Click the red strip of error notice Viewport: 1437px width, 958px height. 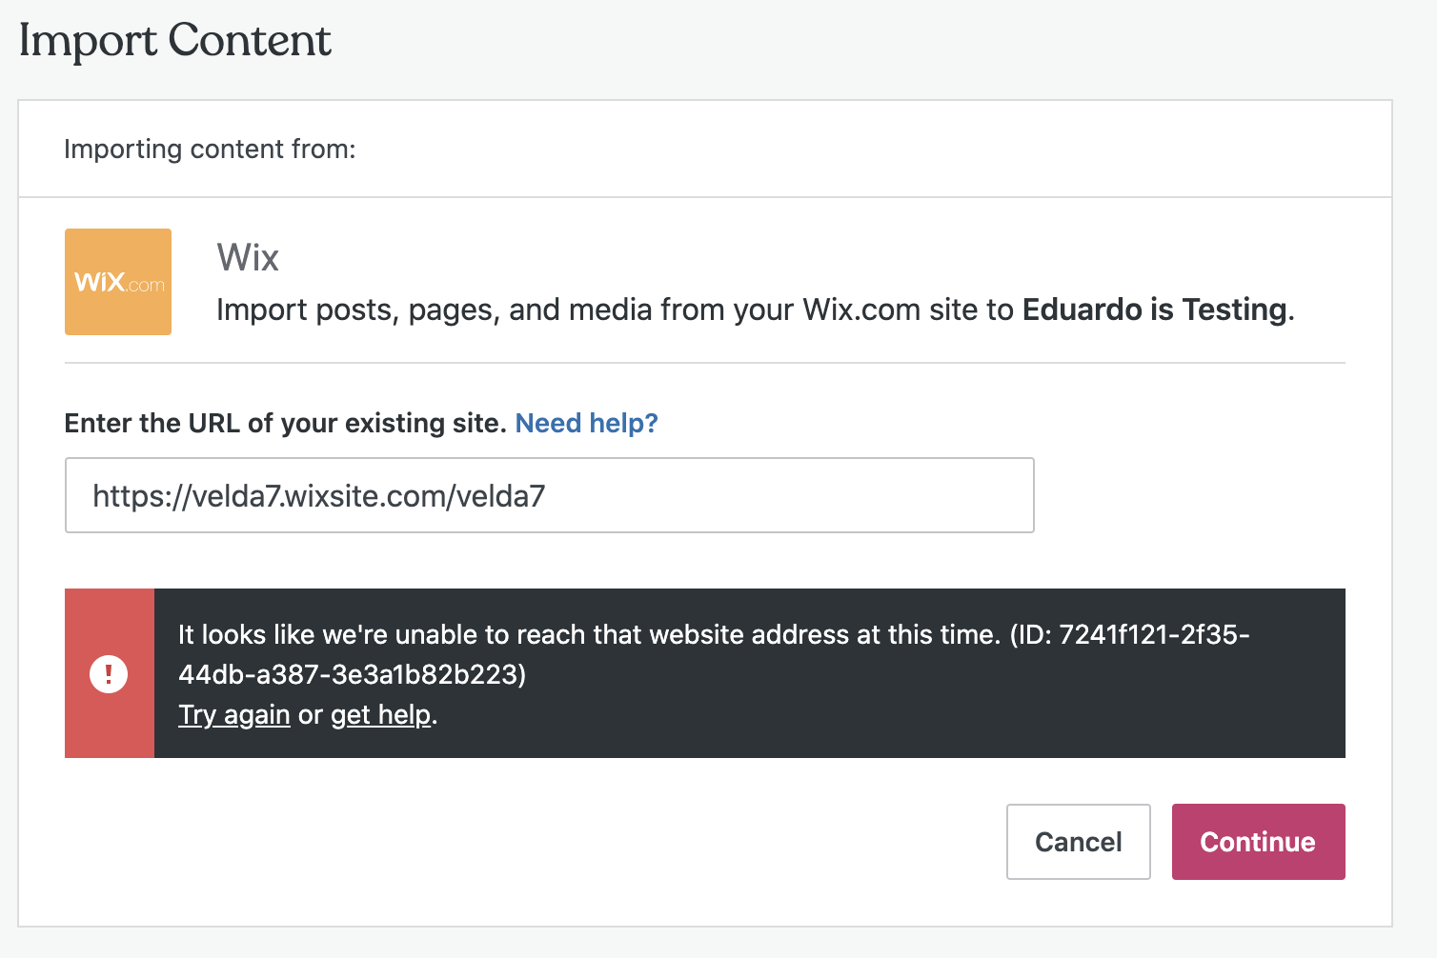pyautogui.click(x=109, y=619)
